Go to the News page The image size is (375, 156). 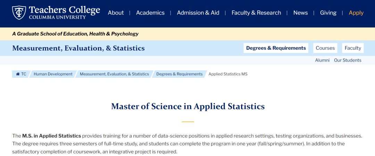tap(301, 13)
